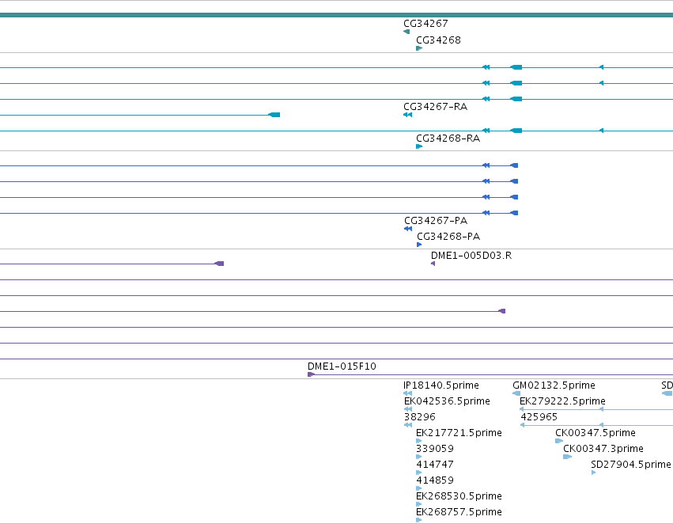
Task: Select the CG34267 gene label
Action: [x=425, y=24]
